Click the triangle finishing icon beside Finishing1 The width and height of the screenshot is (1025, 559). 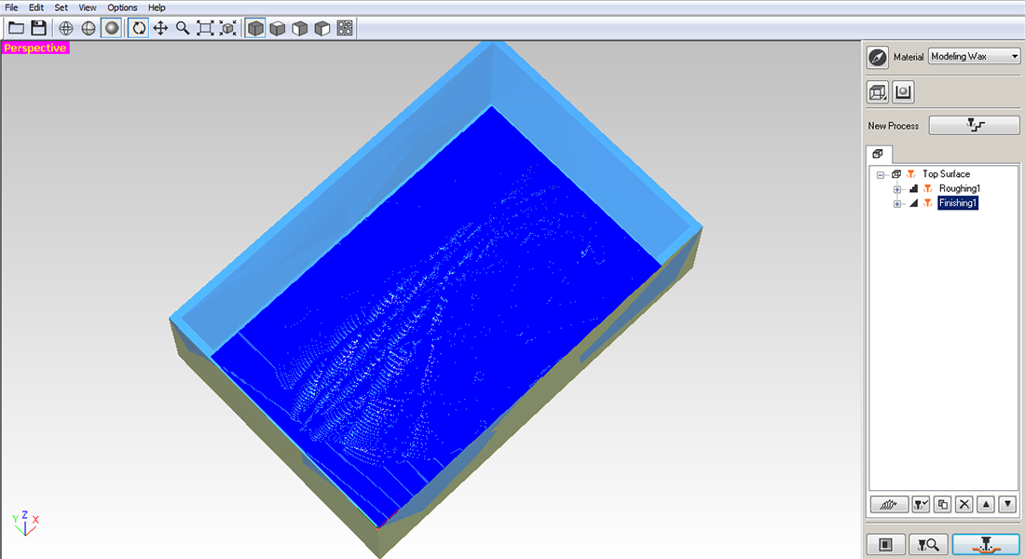[913, 203]
